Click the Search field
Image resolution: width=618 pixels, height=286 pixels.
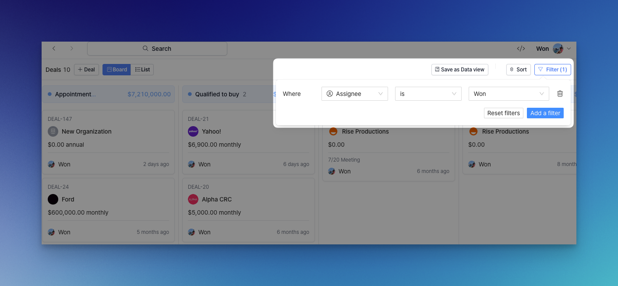pos(157,49)
